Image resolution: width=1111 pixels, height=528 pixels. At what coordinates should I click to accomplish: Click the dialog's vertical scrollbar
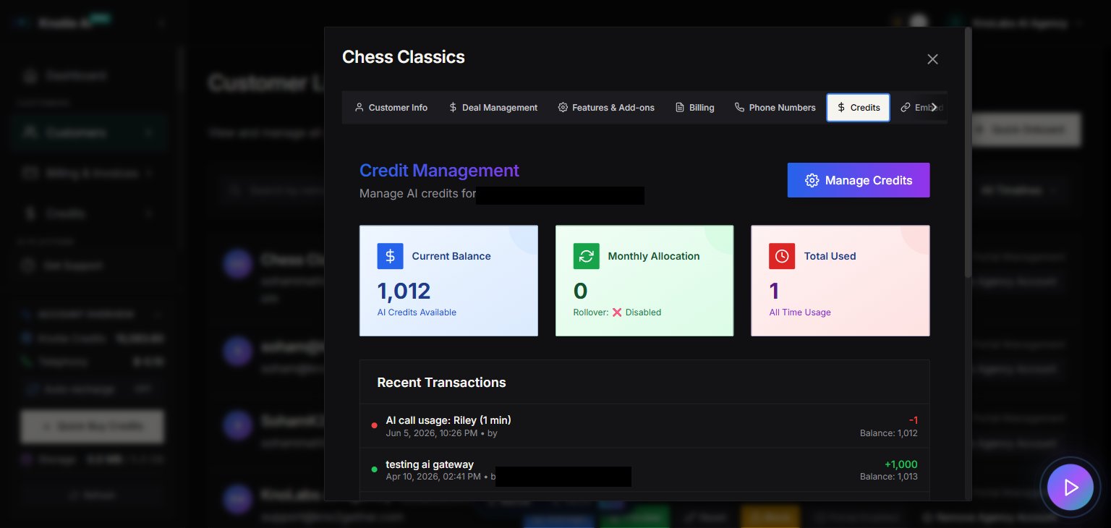(968, 153)
